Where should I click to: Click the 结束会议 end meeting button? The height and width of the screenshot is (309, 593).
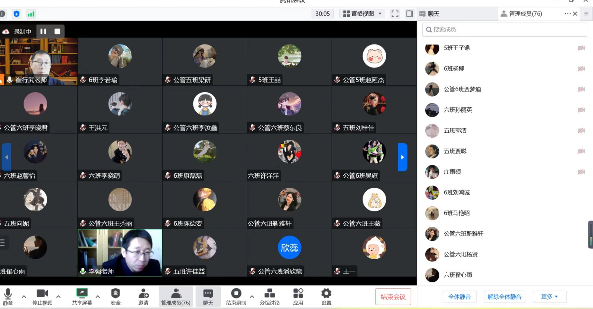[x=393, y=296]
